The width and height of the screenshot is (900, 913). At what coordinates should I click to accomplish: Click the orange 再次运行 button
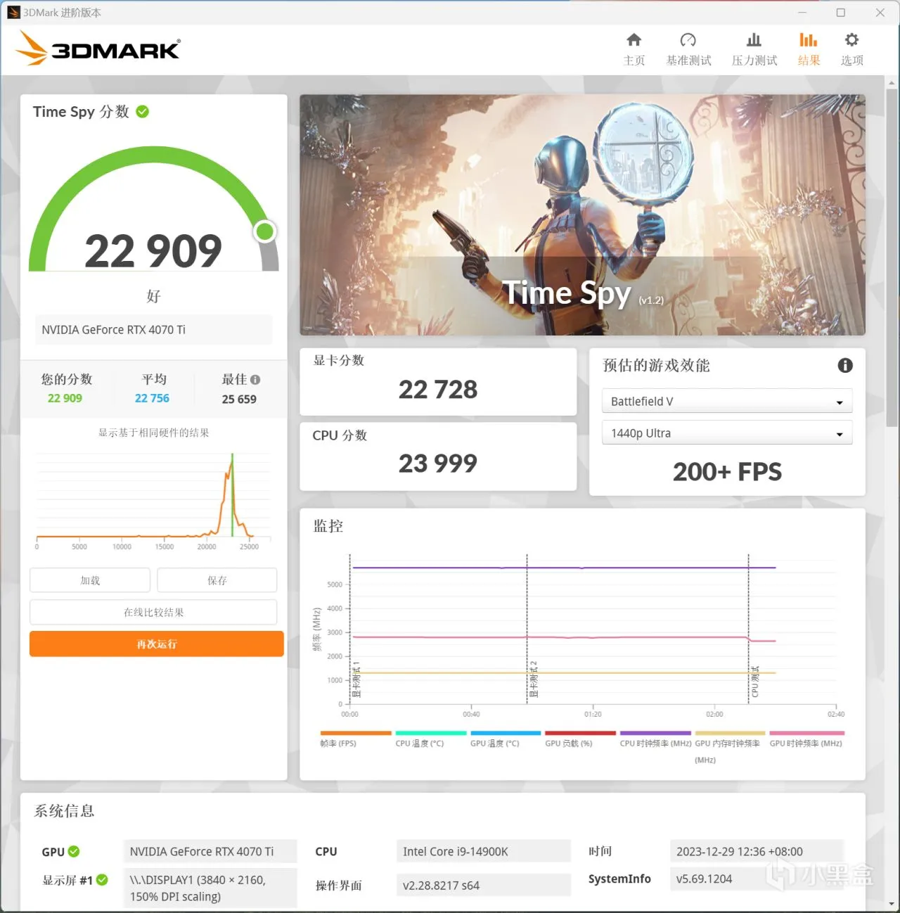[x=156, y=644]
